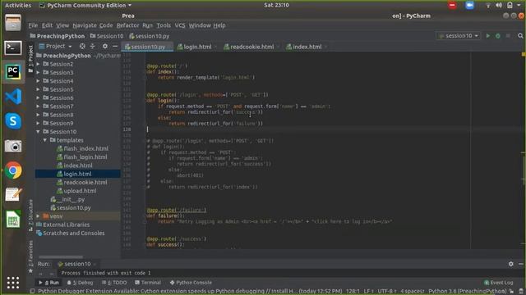Open the Project view dropdown
Image resolution: width=526 pixels, height=295 pixels.
pyautogui.click(x=55, y=46)
